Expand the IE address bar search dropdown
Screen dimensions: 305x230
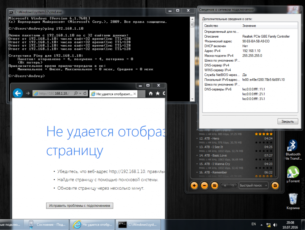[x=80, y=93]
